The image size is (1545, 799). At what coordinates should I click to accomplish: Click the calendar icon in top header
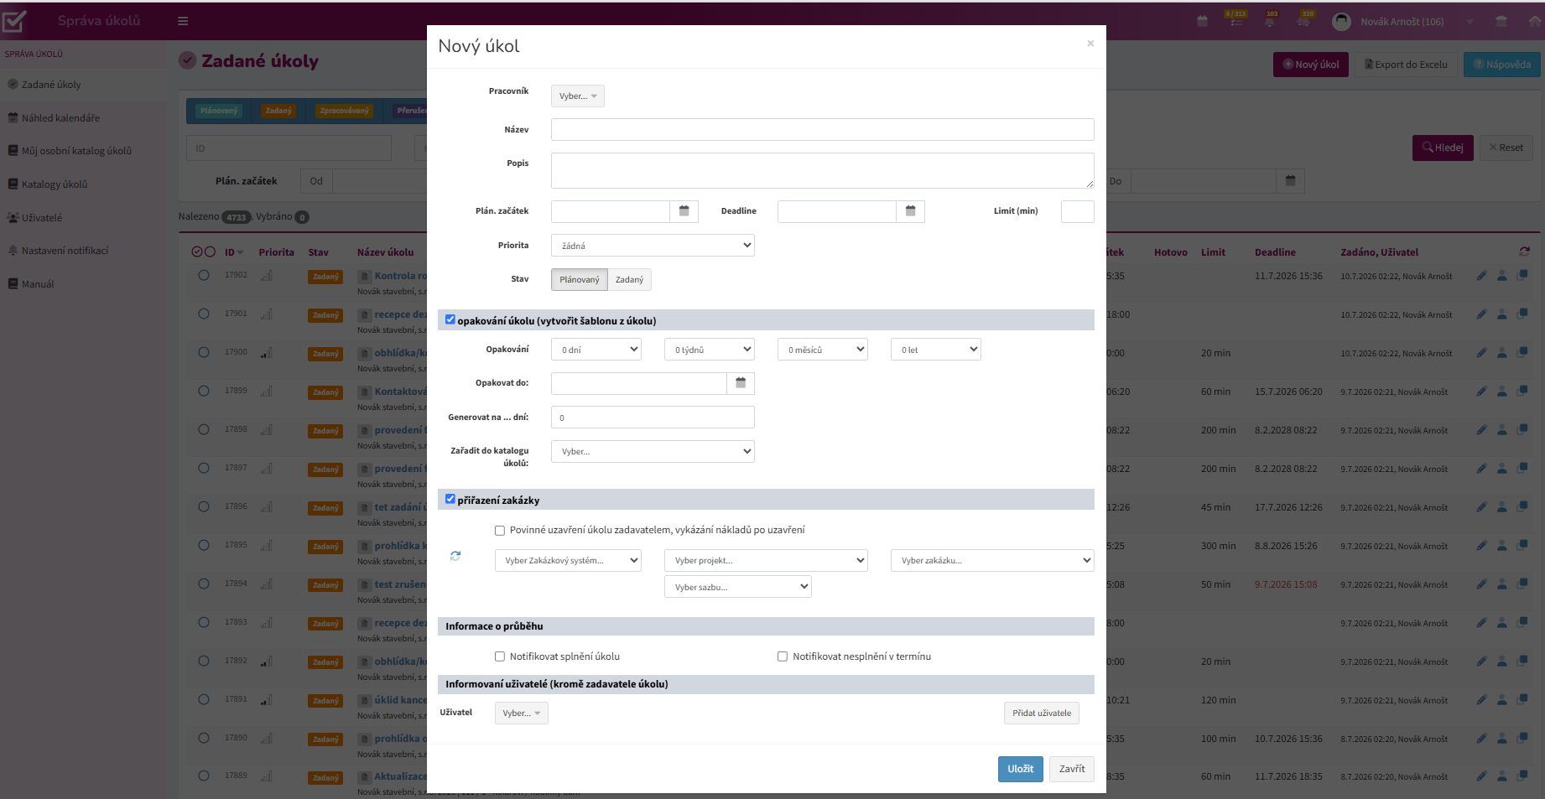(x=1202, y=21)
